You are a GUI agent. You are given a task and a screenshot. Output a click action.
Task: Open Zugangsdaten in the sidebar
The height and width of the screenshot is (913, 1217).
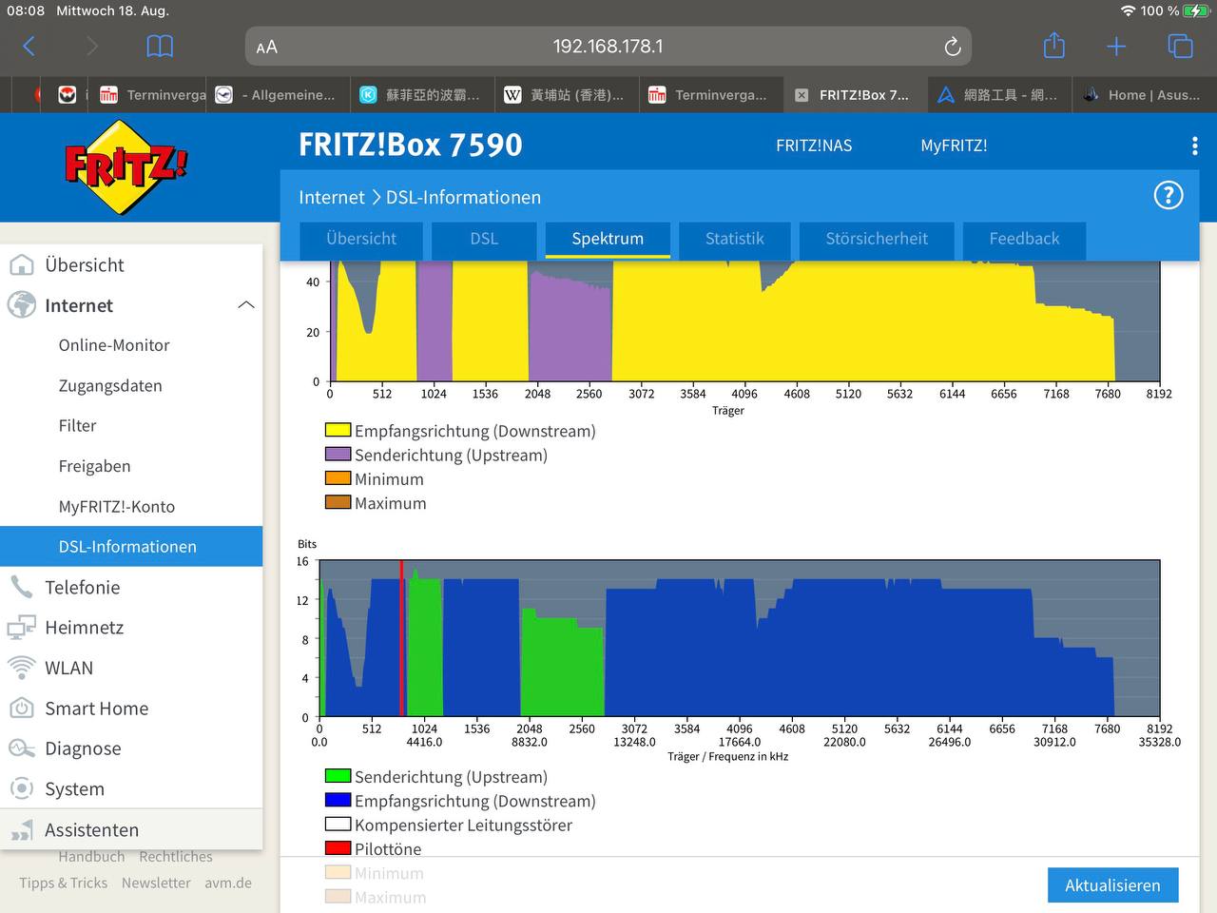pos(110,386)
